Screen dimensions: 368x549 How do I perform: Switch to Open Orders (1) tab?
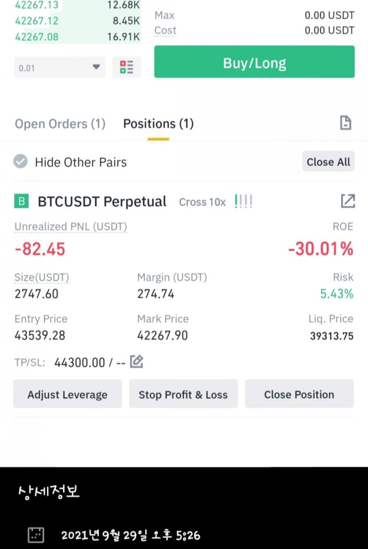pyautogui.click(x=60, y=124)
